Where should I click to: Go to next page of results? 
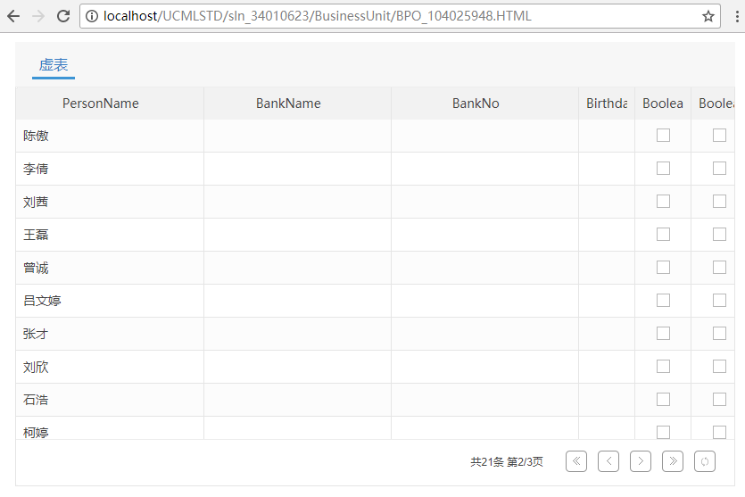tap(641, 461)
